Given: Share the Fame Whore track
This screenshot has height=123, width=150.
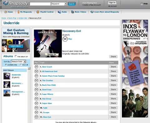Looking at the screenshot, I should [113, 94].
